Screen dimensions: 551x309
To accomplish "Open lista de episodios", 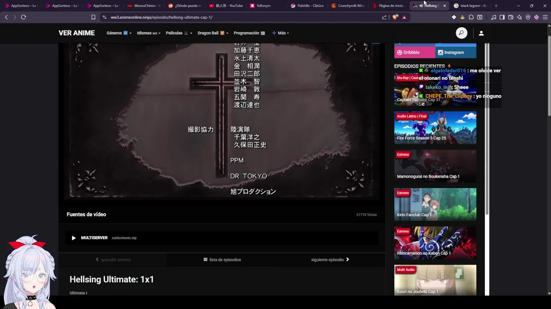I will tap(222, 260).
